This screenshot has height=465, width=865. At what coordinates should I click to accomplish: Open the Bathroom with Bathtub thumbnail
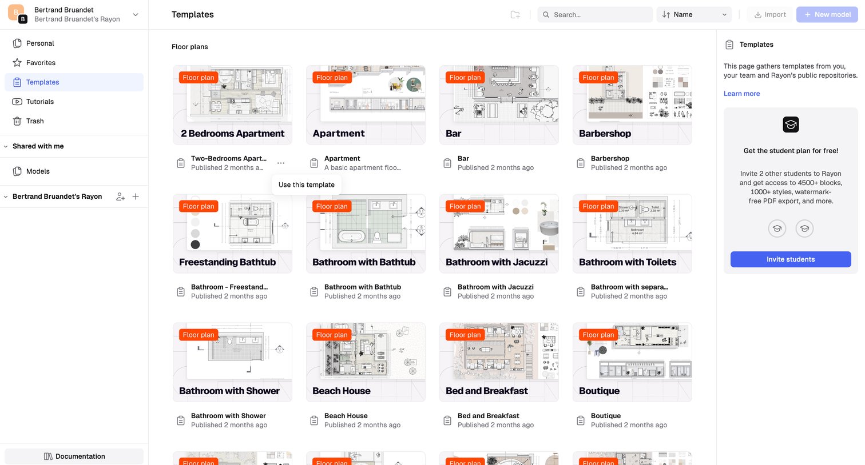pyautogui.click(x=366, y=234)
